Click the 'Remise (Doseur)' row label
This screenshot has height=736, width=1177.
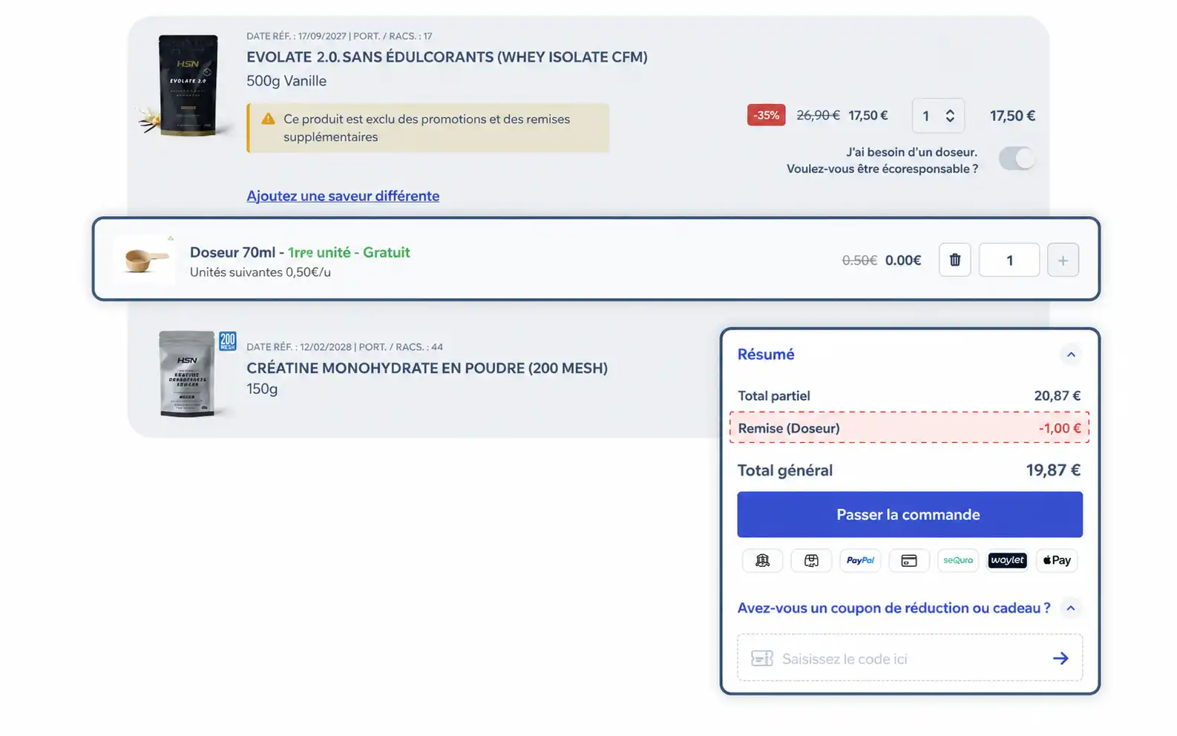pyautogui.click(x=789, y=428)
